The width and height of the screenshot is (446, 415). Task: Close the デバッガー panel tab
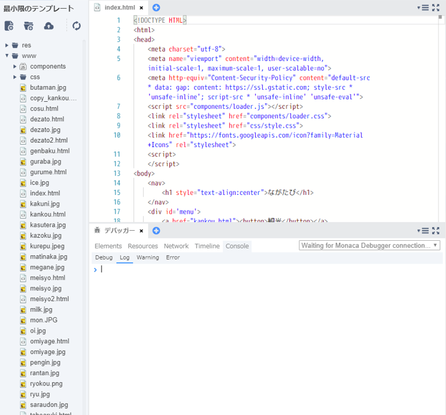(x=141, y=231)
